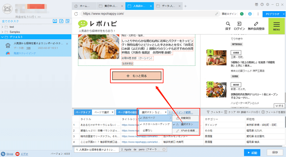286x157 pixels.
Task: Click the robot icon of the レポハピ task
Action: pyautogui.click(x=8, y=46)
